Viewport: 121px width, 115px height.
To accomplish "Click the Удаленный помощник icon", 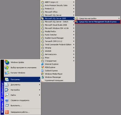I will 42,80.
